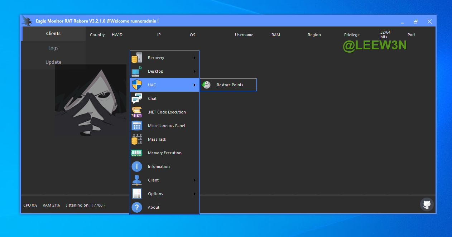The width and height of the screenshot is (452, 237).
Task: Click the Restore Points clock icon
Action: [x=206, y=85]
